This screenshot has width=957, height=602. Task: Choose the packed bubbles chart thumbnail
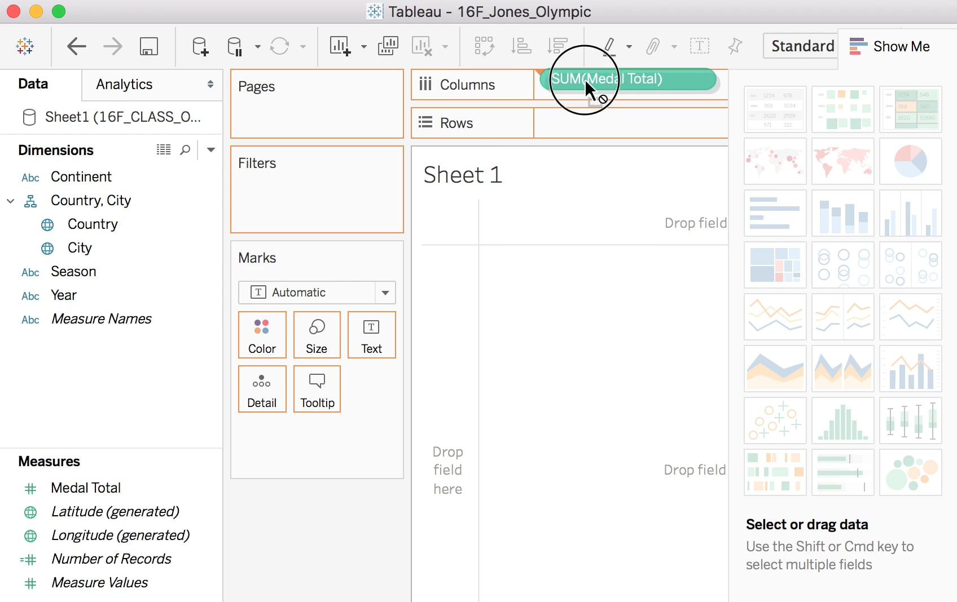(911, 472)
